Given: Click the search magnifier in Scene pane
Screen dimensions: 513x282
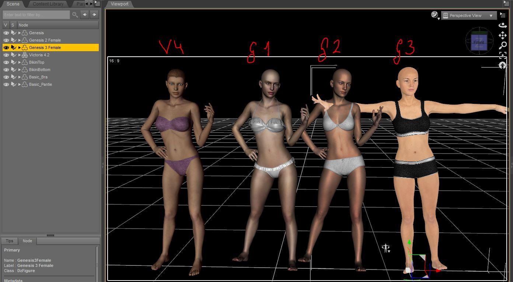Looking at the screenshot, I should pos(75,15).
